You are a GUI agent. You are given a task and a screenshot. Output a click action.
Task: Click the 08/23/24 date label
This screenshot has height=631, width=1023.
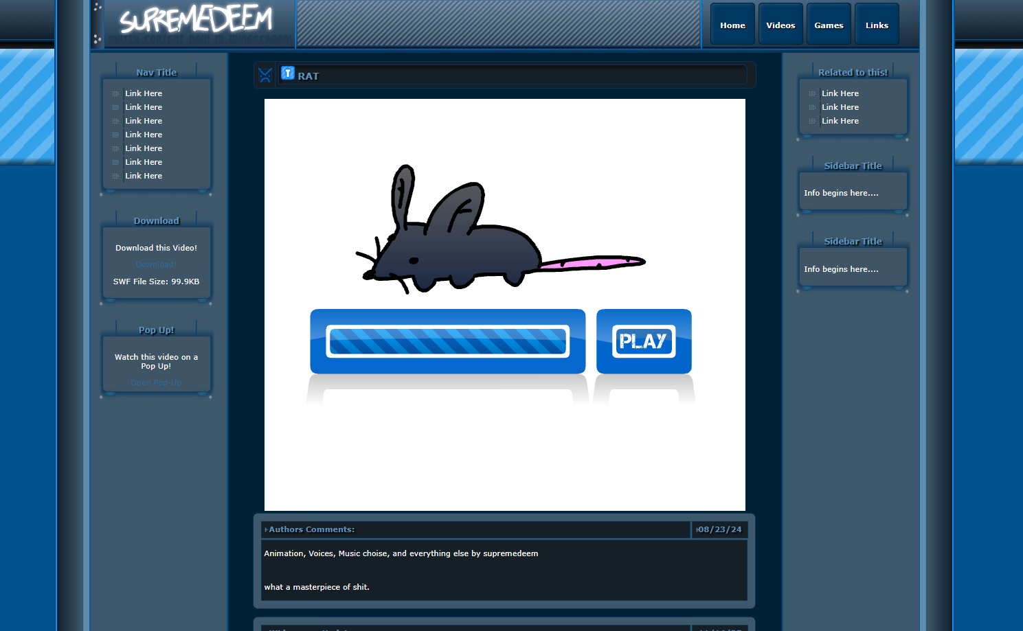click(719, 529)
